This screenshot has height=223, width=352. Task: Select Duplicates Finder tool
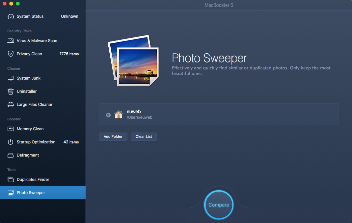pyautogui.click(x=43, y=180)
